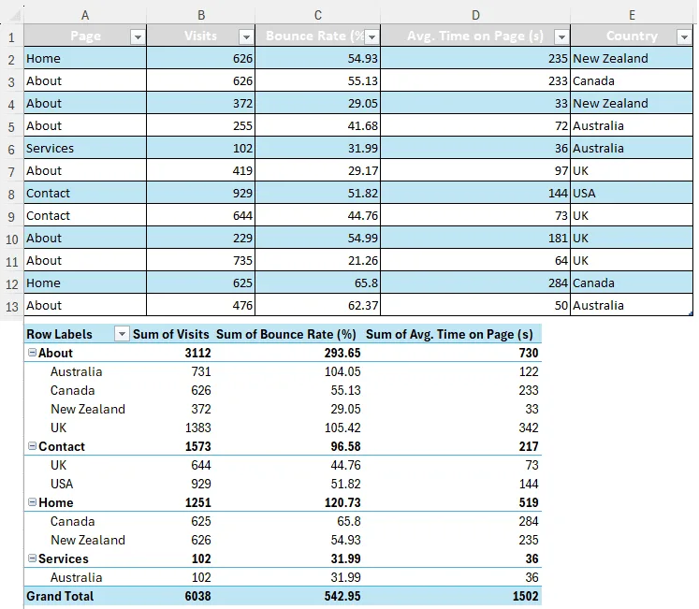Select column A header
Screen dimensions: 699x609
[x=85, y=15]
